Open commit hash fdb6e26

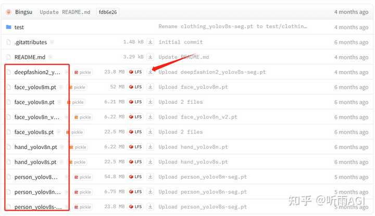[108, 12]
